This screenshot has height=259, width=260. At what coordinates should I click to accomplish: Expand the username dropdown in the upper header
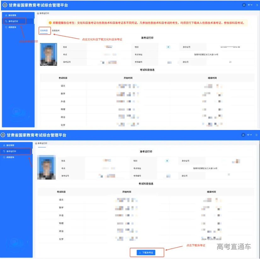(x=250, y=5)
